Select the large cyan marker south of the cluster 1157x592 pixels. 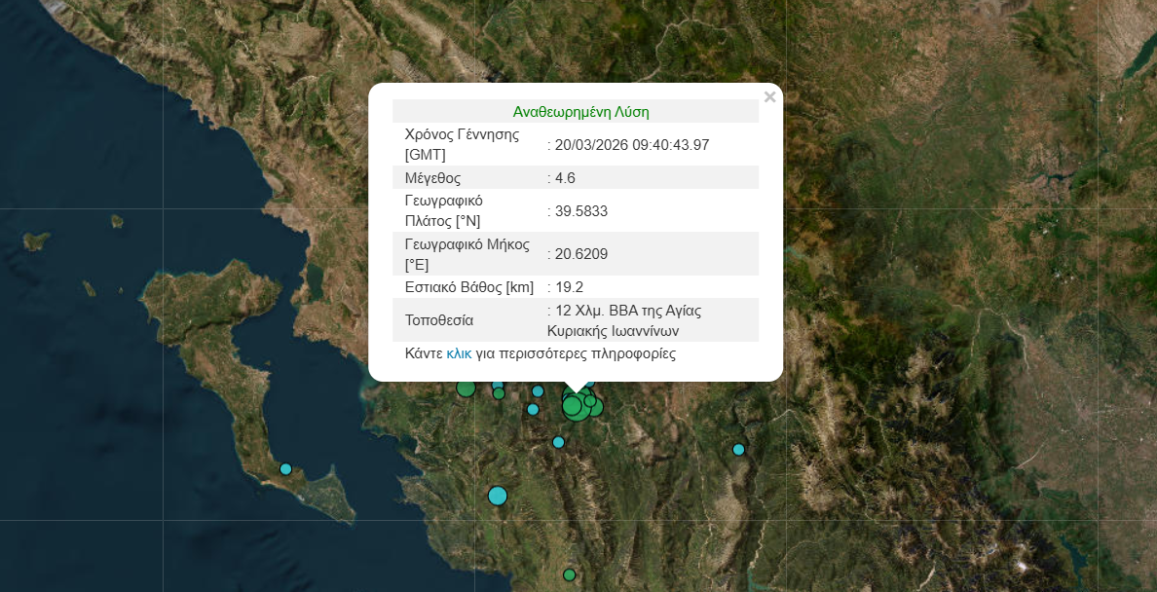pyautogui.click(x=498, y=496)
